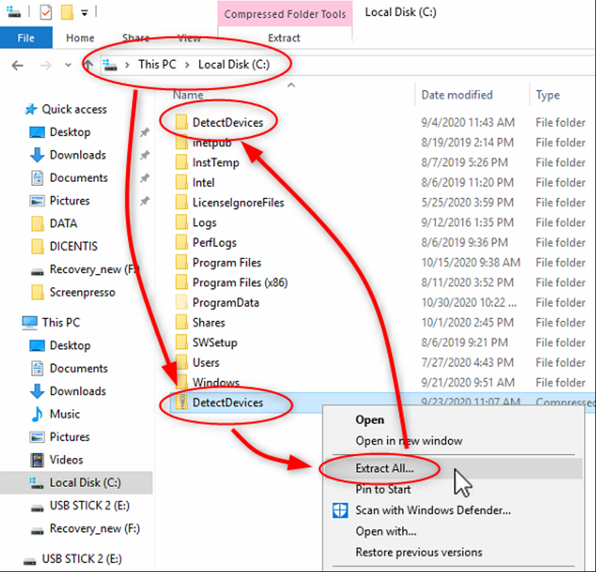Open the Customize Quick Access Toolbar dropdown
Viewport: 596px width, 572px height.
[85, 14]
